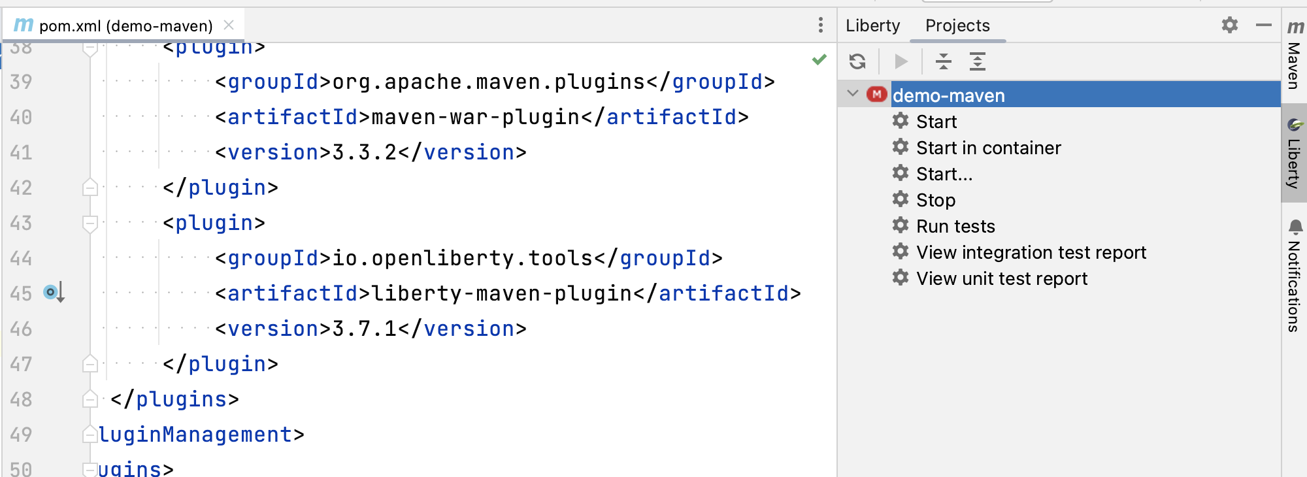Fold closing plugin tag at line 47
Image resolution: width=1307 pixels, height=477 pixels.
point(90,364)
